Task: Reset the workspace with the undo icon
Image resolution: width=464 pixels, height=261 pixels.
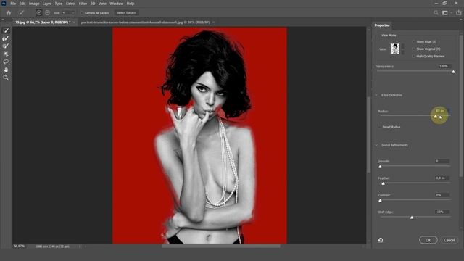Action: coord(381,240)
